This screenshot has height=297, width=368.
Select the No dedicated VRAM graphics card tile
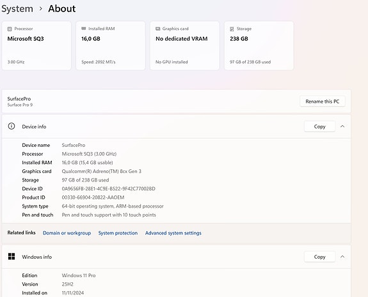point(185,46)
